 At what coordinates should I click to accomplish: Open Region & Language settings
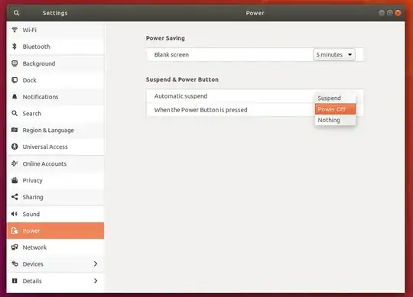click(x=56, y=130)
